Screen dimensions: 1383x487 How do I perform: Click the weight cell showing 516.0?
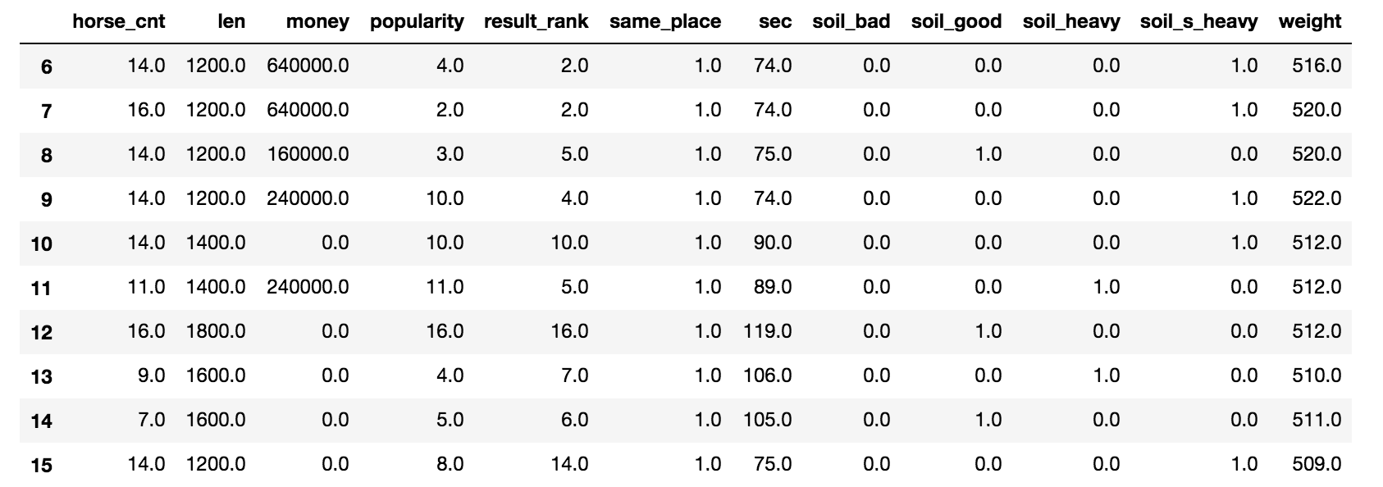(x=1317, y=66)
